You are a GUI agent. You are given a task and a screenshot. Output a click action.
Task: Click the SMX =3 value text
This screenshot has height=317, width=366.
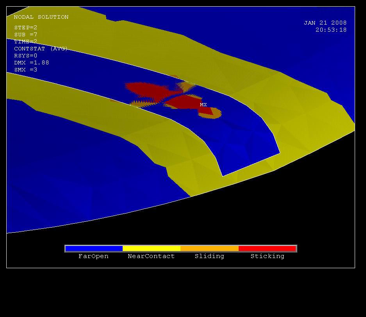point(26,69)
